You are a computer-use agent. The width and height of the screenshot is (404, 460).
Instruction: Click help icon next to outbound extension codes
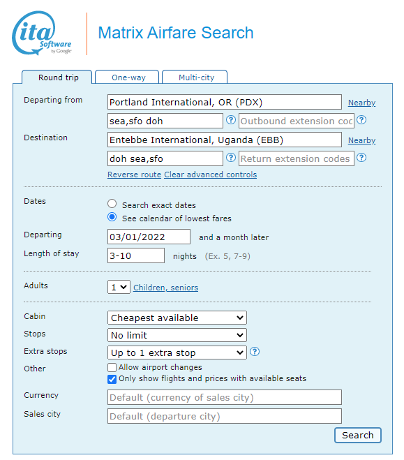pyautogui.click(x=361, y=120)
